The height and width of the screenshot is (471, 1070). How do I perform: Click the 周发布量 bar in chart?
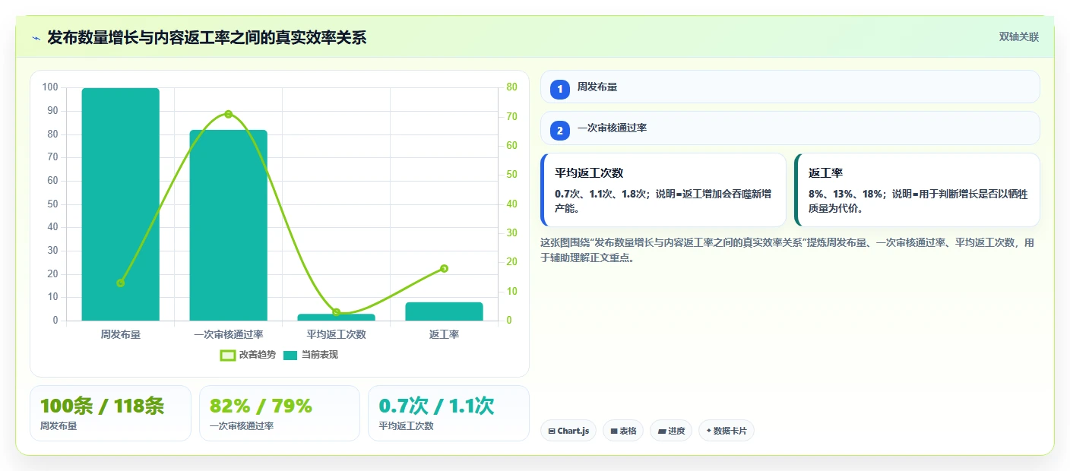tap(120, 204)
